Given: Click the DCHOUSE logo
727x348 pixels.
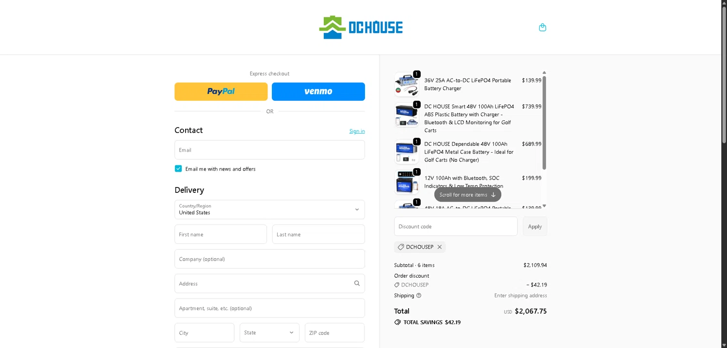Looking at the screenshot, I should 361,27.
